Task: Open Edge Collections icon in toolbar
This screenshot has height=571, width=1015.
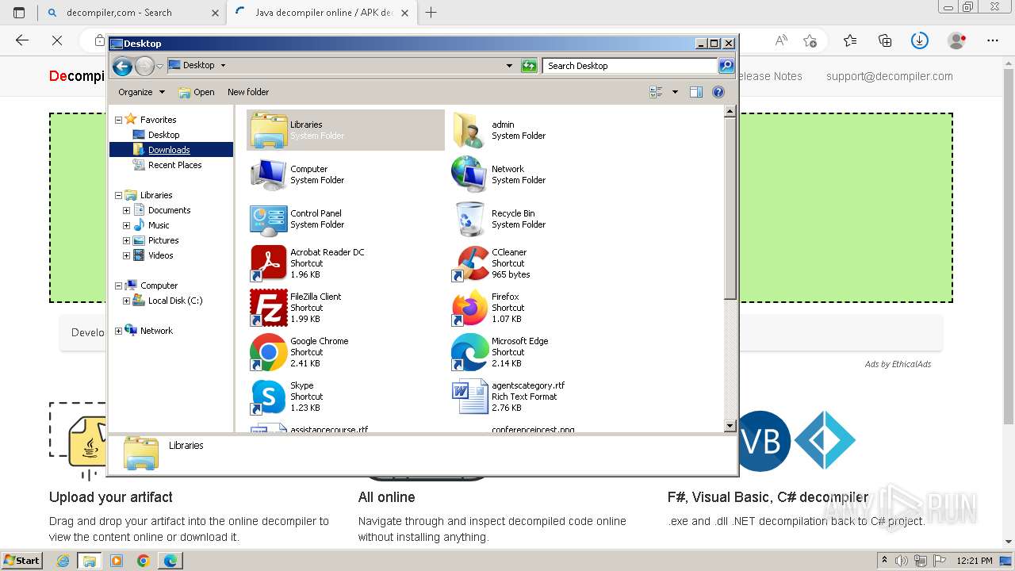Action: coord(885,40)
